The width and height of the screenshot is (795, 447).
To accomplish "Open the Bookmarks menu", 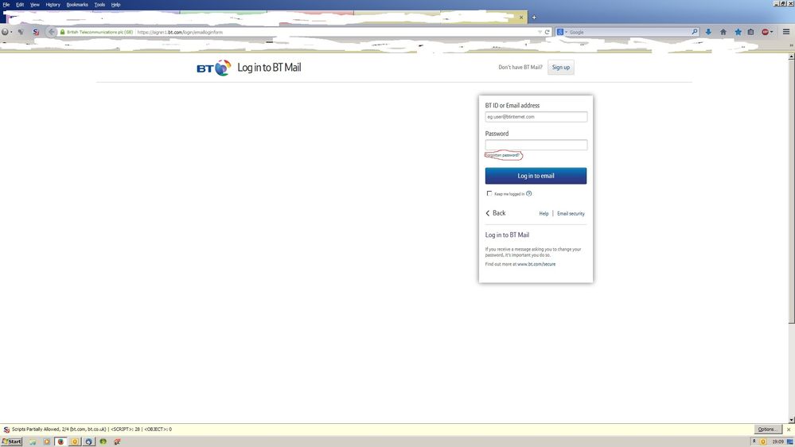I will (77, 5).
